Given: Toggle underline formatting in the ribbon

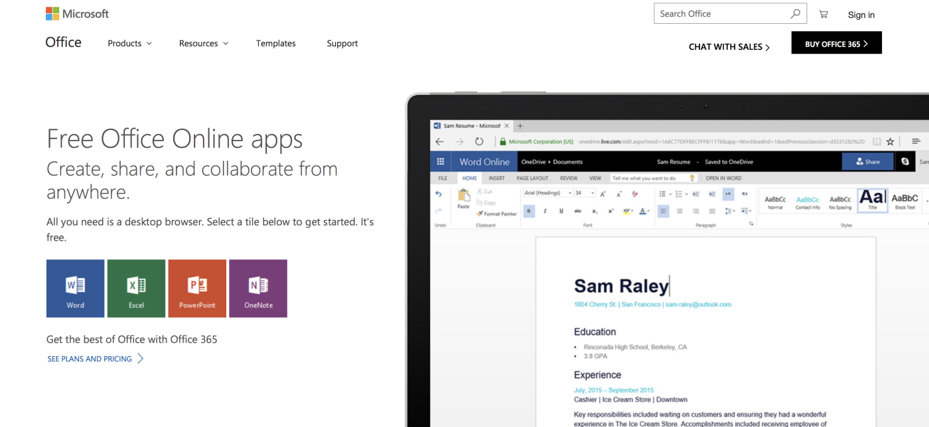Looking at the screenshot, I should pos(561,212).
